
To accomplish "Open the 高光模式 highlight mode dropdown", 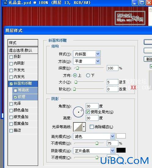I will coord(94,136).
